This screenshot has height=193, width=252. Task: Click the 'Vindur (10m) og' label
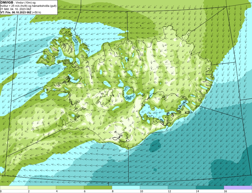25,3
